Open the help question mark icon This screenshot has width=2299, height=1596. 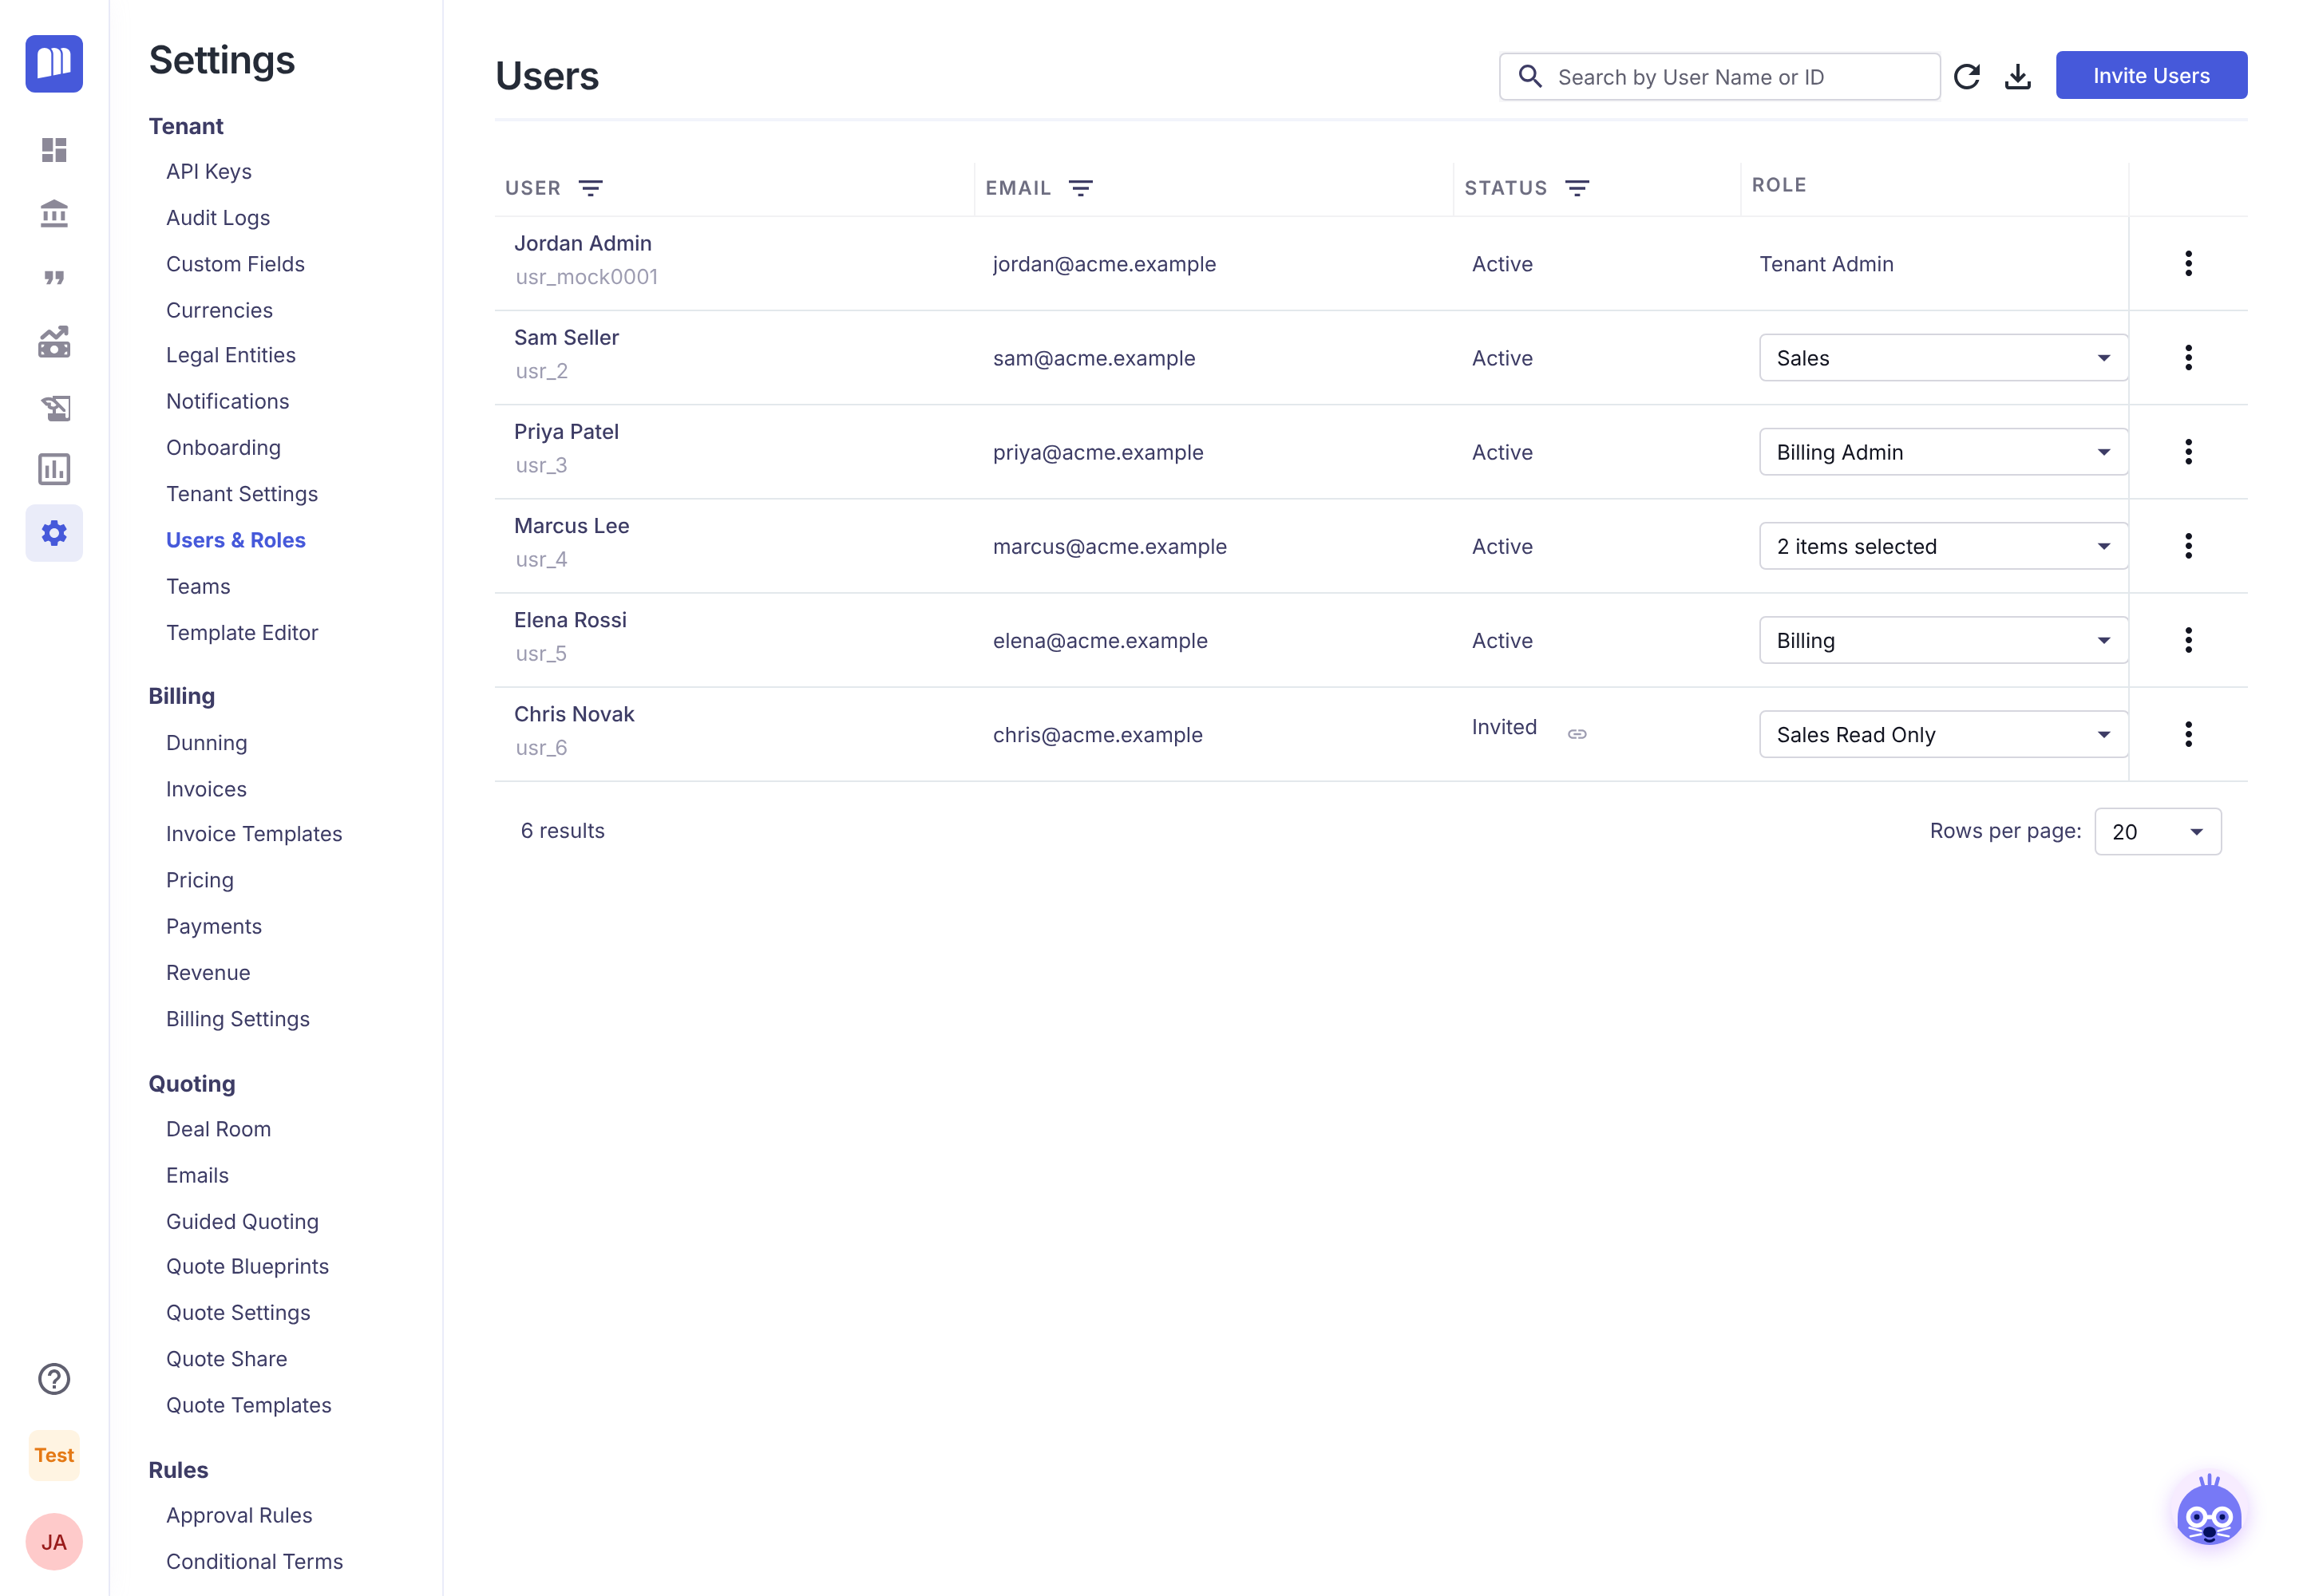click(54, 1379)
